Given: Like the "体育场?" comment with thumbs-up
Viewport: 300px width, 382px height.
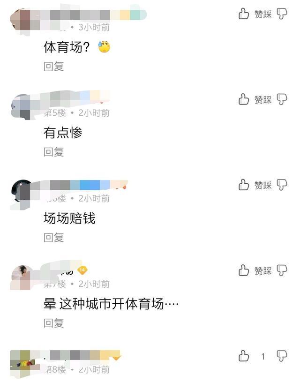Looking at the screenshot, I should coord(243,14).
